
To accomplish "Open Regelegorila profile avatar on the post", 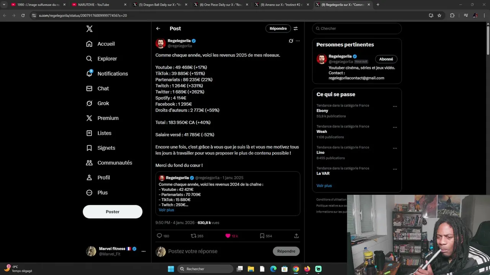I will 160,43.
